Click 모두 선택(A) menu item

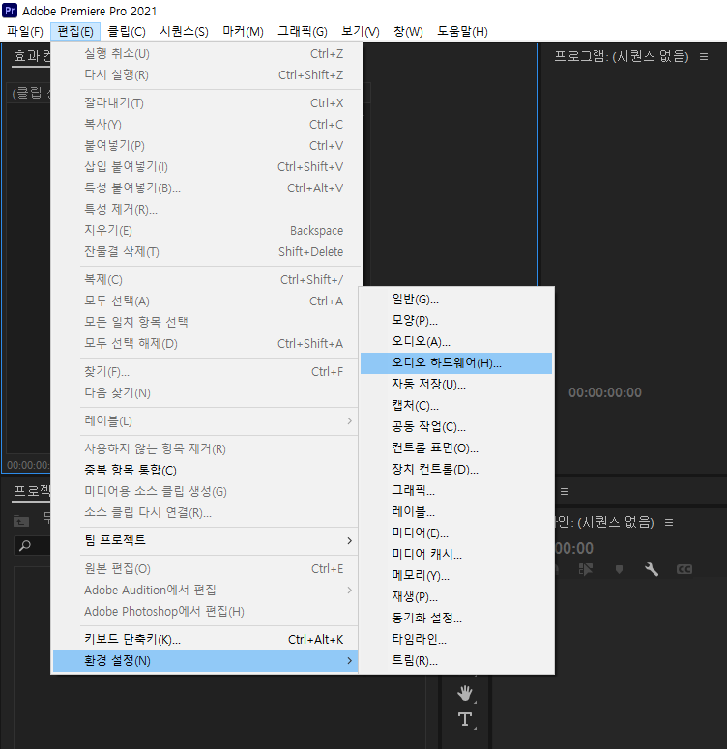205,301
